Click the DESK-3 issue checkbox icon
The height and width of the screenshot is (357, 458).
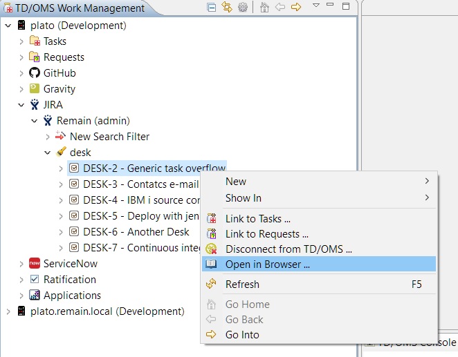pos(74,184)
